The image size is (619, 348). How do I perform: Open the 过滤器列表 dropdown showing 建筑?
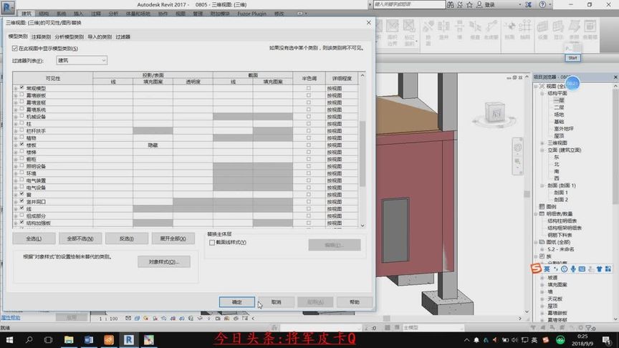click(x=82, y=60)
